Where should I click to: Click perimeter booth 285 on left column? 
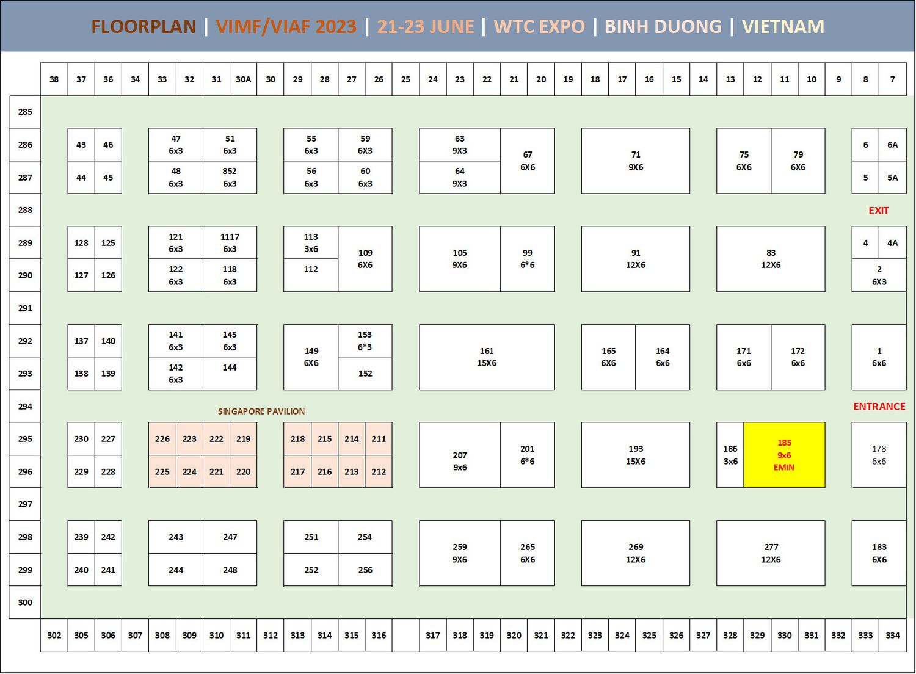coord(25,112)
